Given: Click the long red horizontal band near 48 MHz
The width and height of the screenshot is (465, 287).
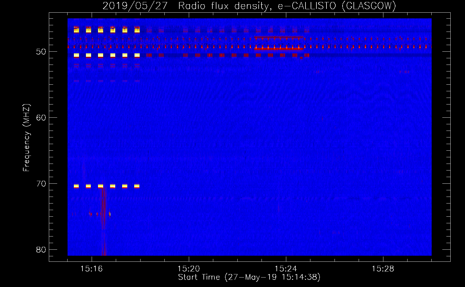Looking at the screenshot, I should (278, 37).
